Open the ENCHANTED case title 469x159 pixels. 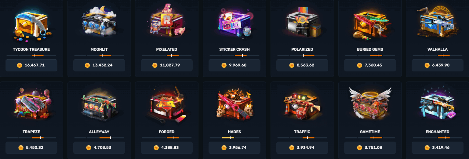tap(438, 132)
